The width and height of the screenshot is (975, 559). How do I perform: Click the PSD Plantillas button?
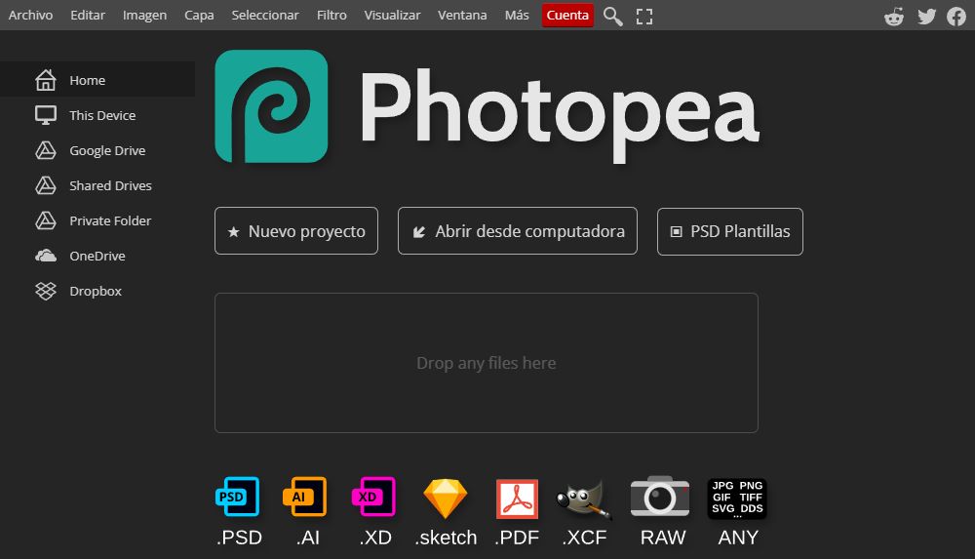pyautogui.click(x=730, y=231)
